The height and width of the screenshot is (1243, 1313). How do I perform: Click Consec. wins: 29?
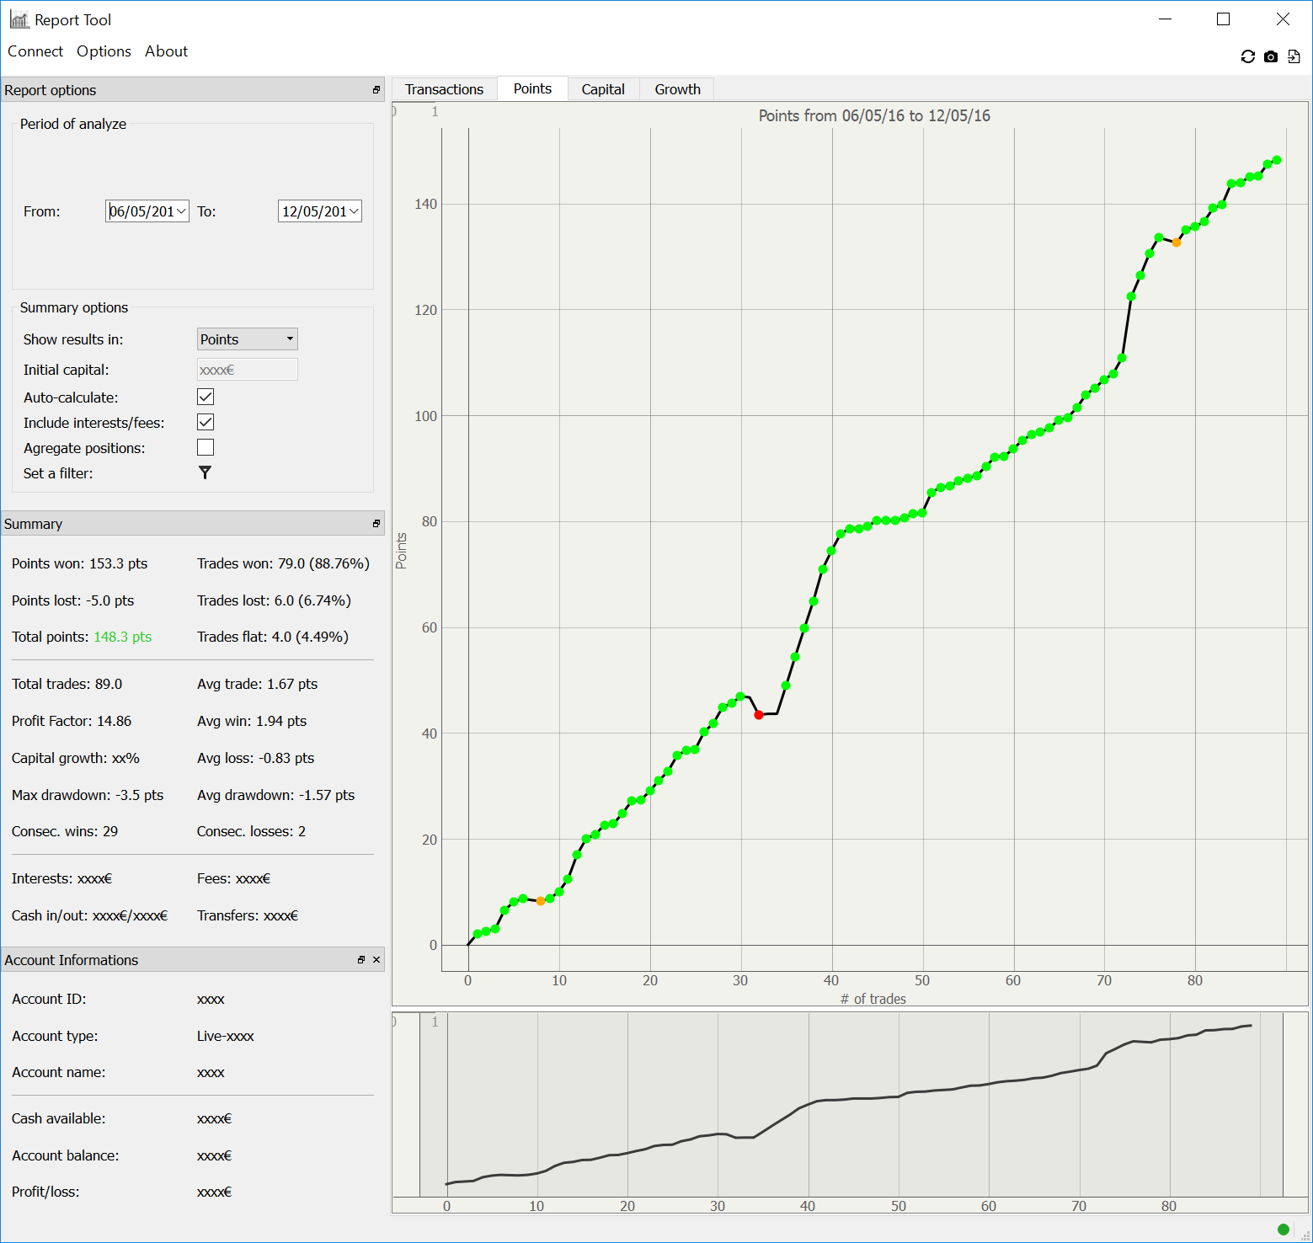point(65,831)
